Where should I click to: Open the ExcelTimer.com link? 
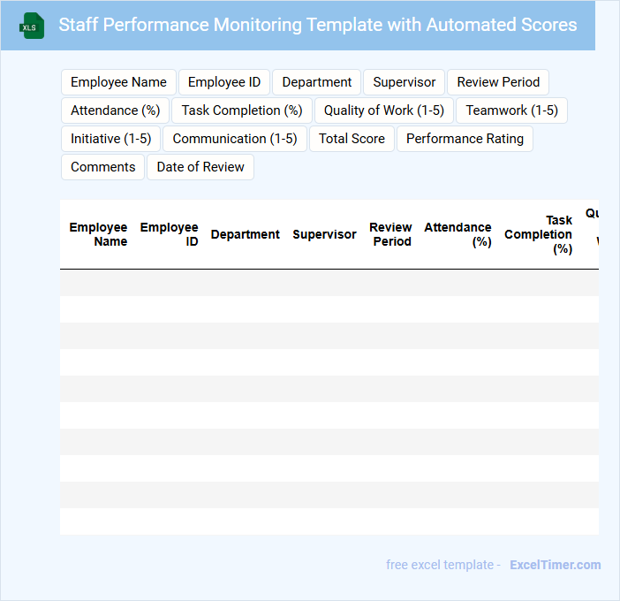[555, 565]
